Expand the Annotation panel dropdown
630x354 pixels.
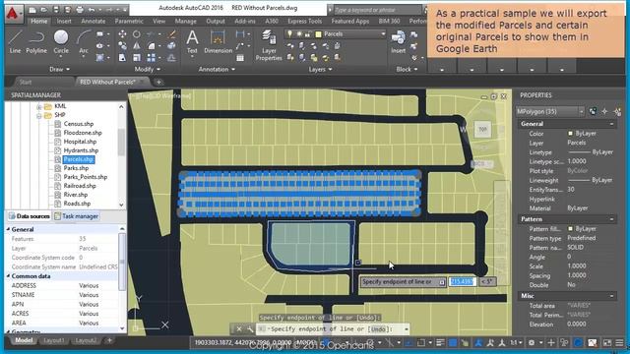(217, 69)
